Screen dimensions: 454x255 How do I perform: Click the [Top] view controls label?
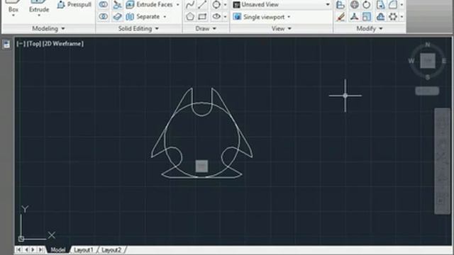click(x=33, y=44)
